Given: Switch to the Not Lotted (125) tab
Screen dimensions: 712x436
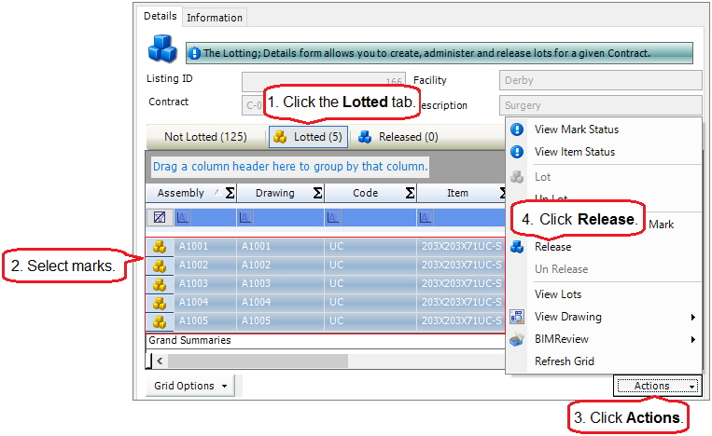Looking at the screenshot, I should pyautogui.click(x=205, y=137).
